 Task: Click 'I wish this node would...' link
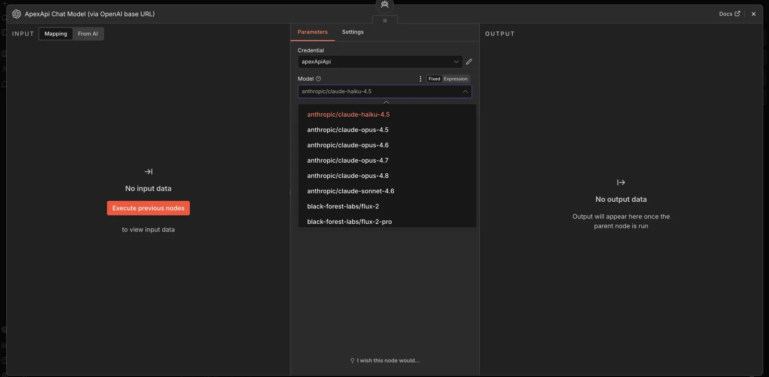point(388,361)
